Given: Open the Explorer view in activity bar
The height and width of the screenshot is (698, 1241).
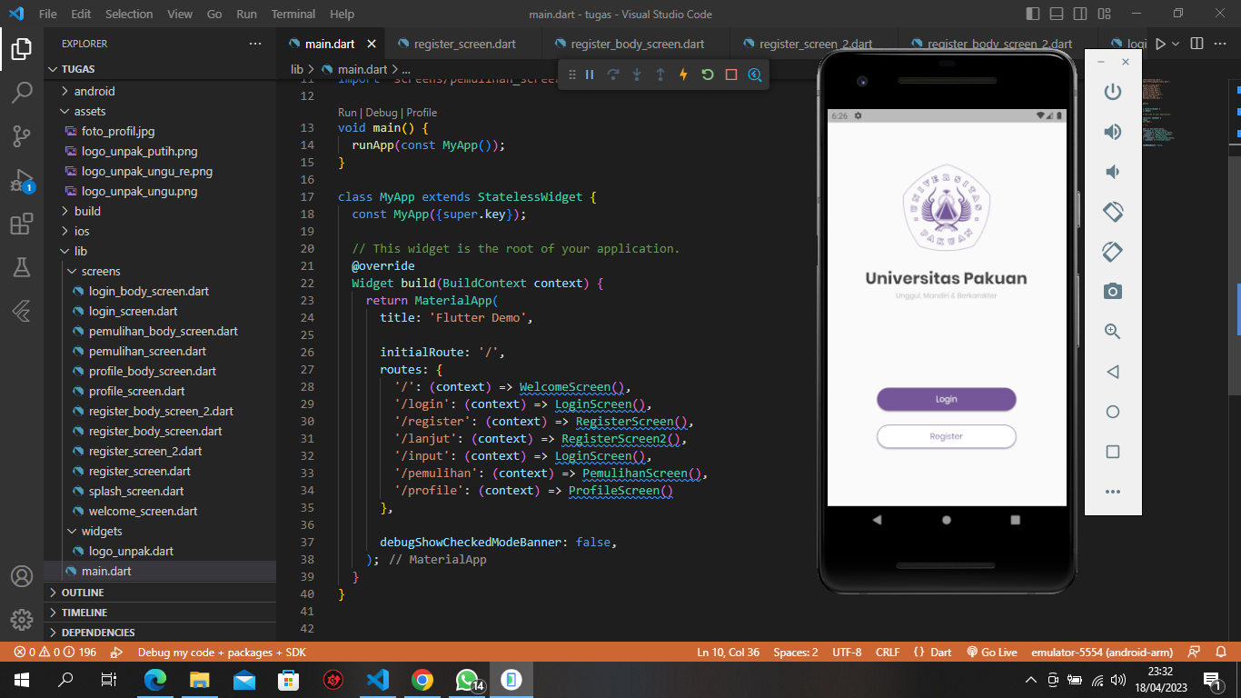Looking at the screenshot, I should [x=22, y=48].
